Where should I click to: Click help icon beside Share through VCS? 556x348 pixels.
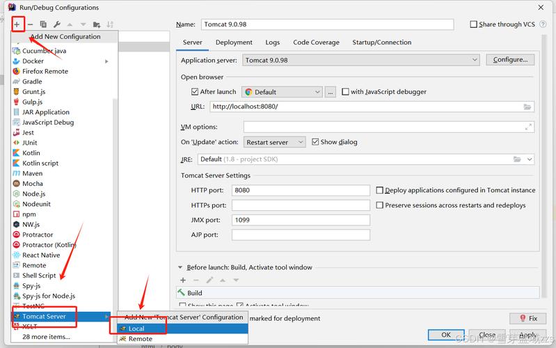click(543, 24)
